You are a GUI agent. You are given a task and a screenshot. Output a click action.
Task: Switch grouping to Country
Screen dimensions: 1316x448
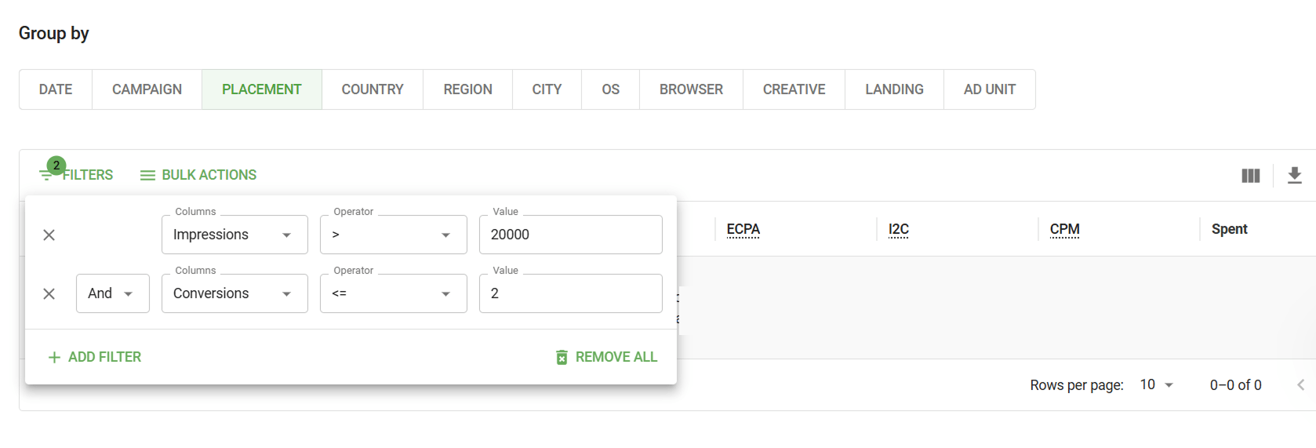click(x=372, y=89)
